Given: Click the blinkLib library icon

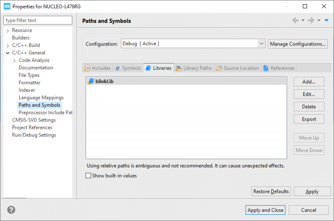Looking at the screenshot, I should point(91,81).
